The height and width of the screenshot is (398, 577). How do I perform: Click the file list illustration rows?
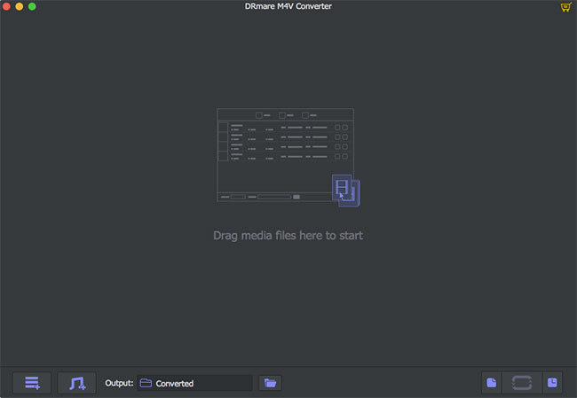[x=284, y=142]
